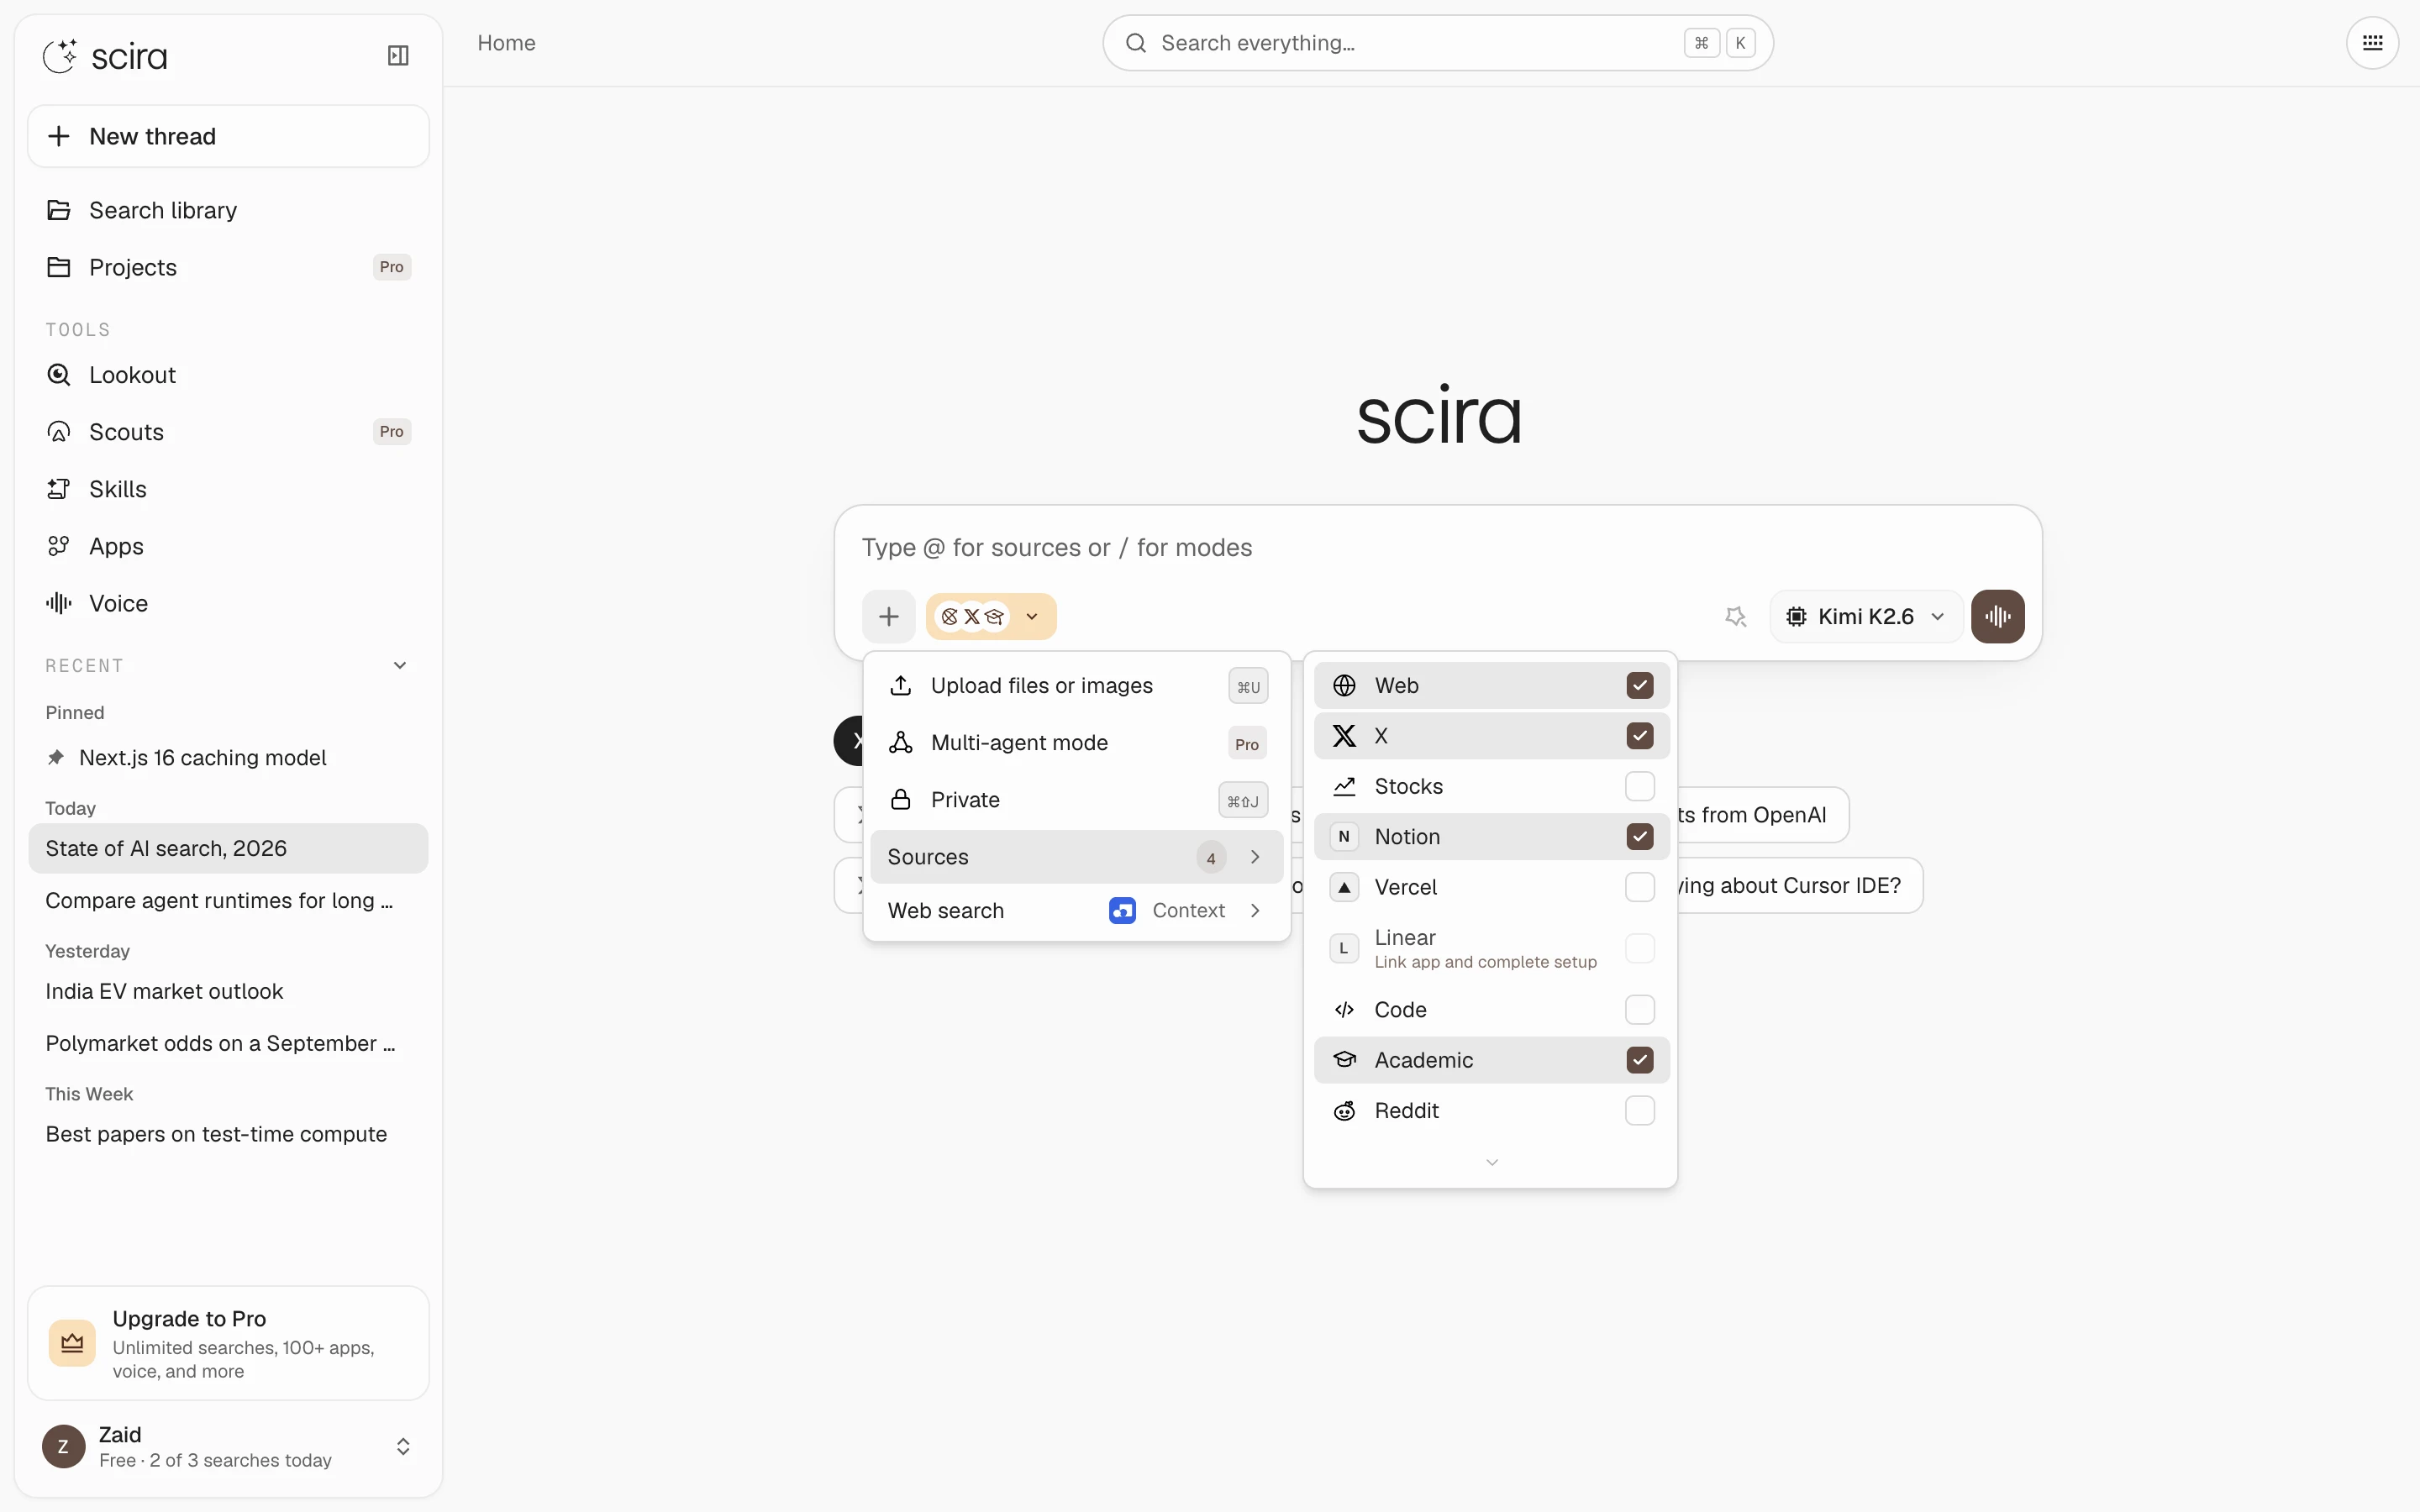
Task: Click suggestion about Cursor IDE
Action: coord(1800,886)
